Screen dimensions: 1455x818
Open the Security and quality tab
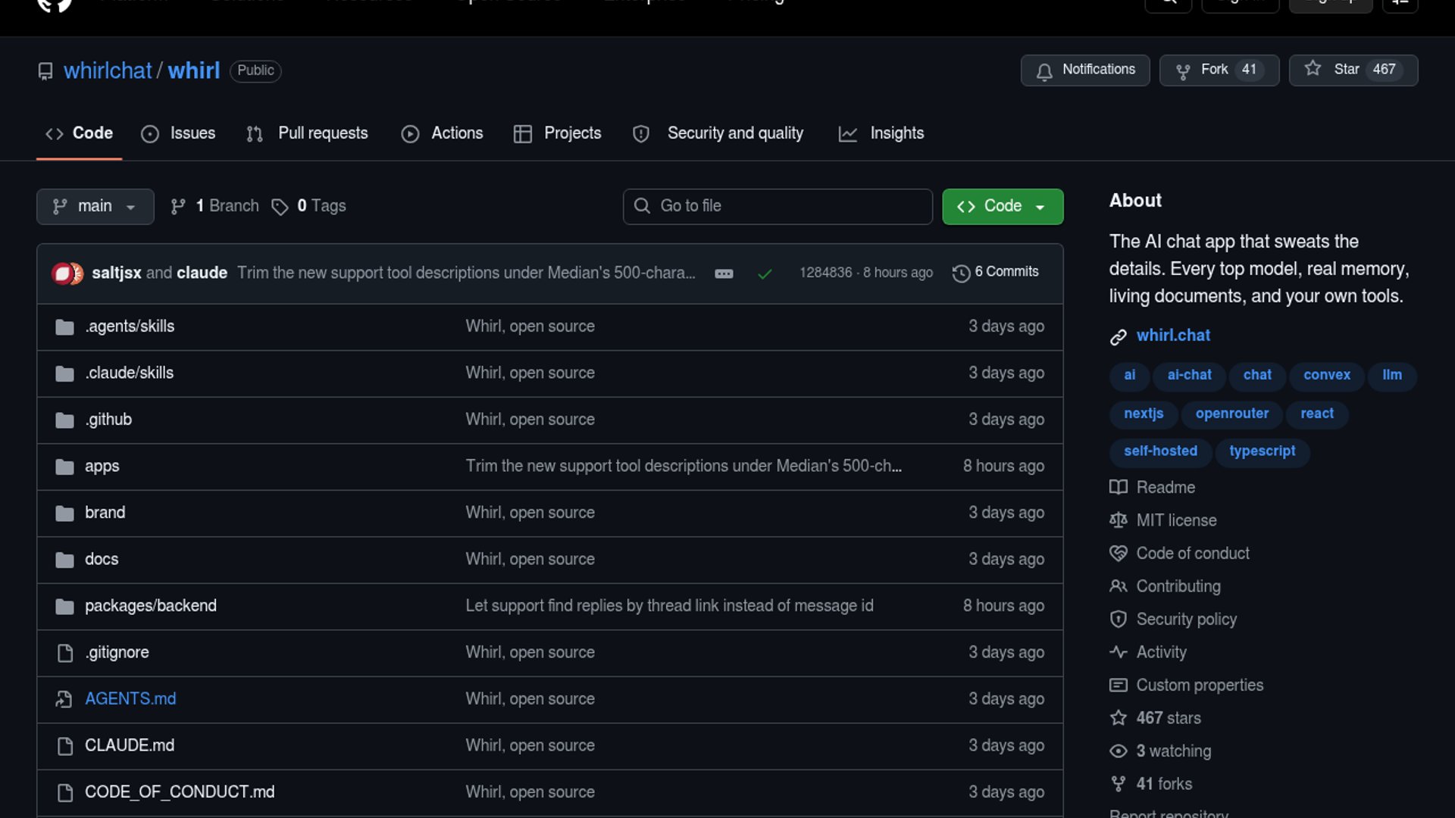click(x=718, y=133)
